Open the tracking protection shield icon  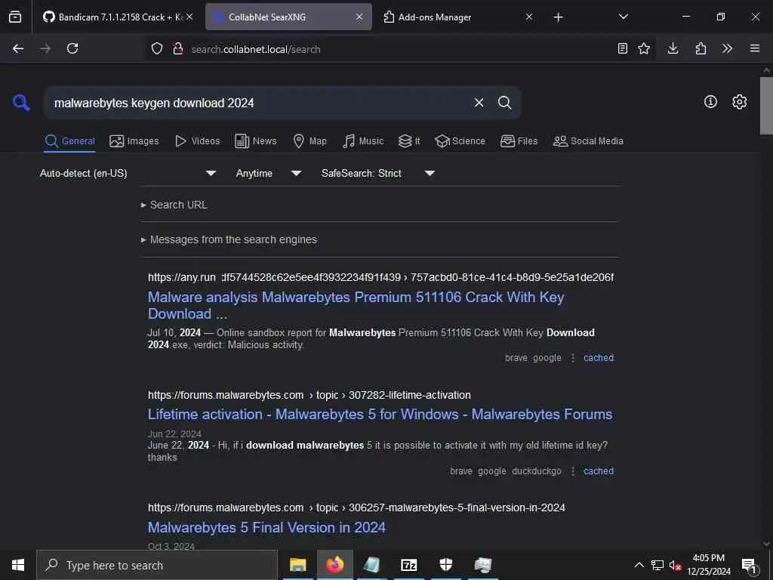(x=157, y=48)
